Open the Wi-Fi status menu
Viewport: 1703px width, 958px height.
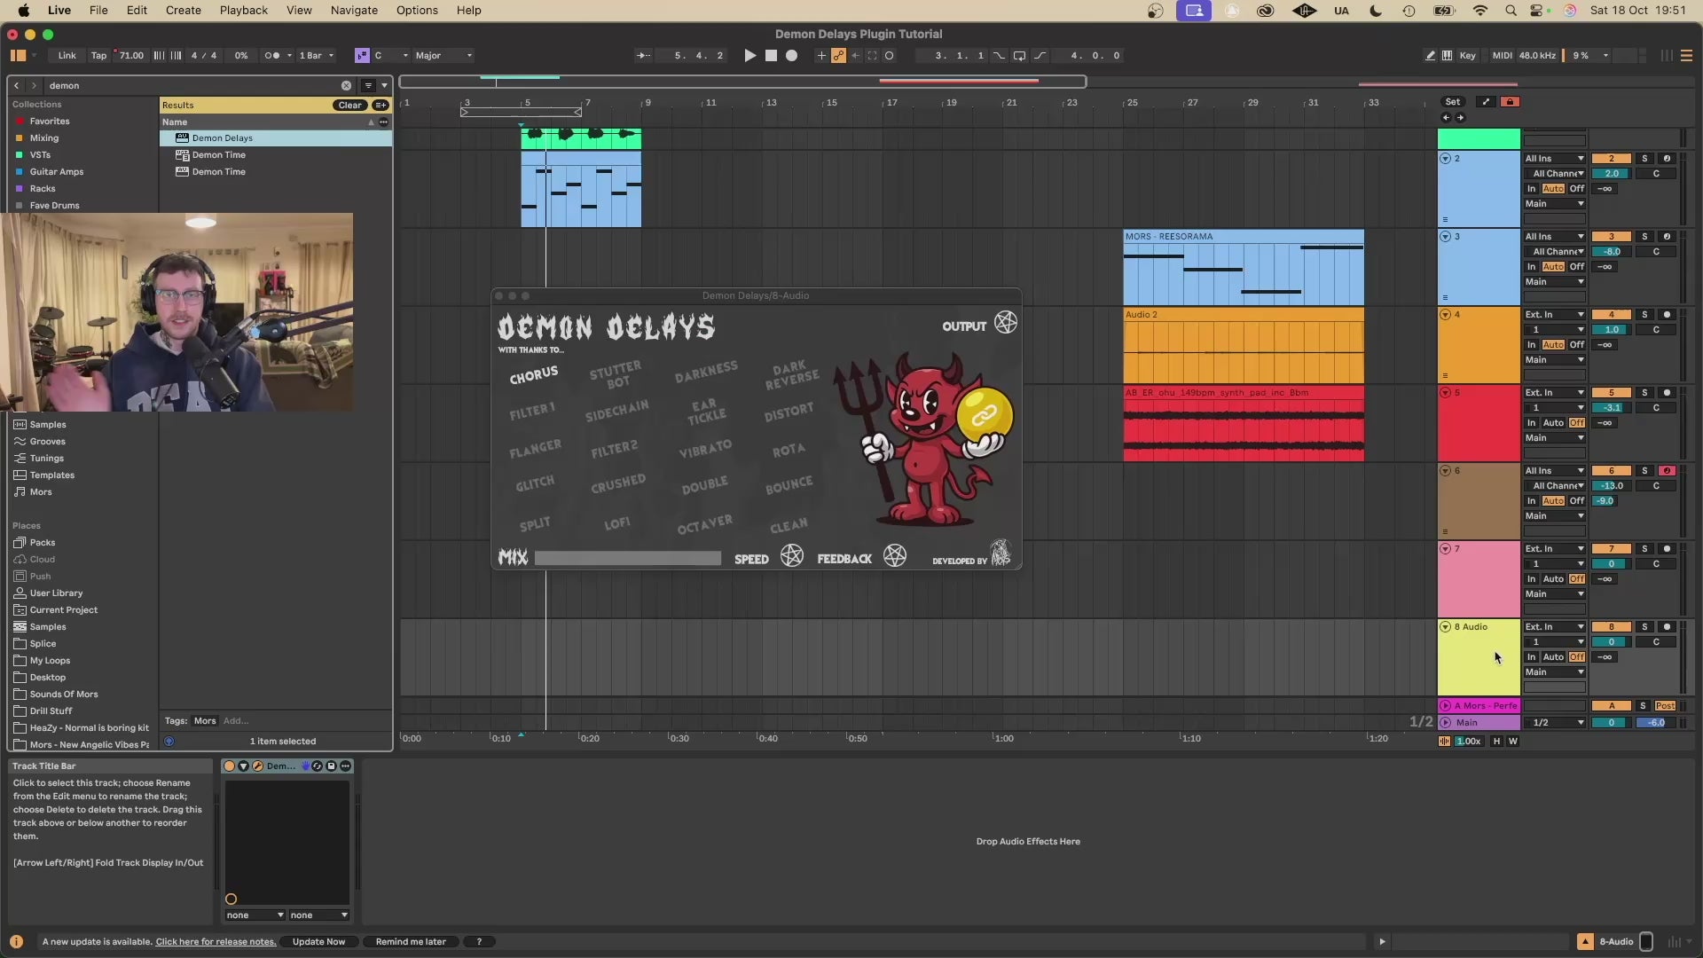1479,11
